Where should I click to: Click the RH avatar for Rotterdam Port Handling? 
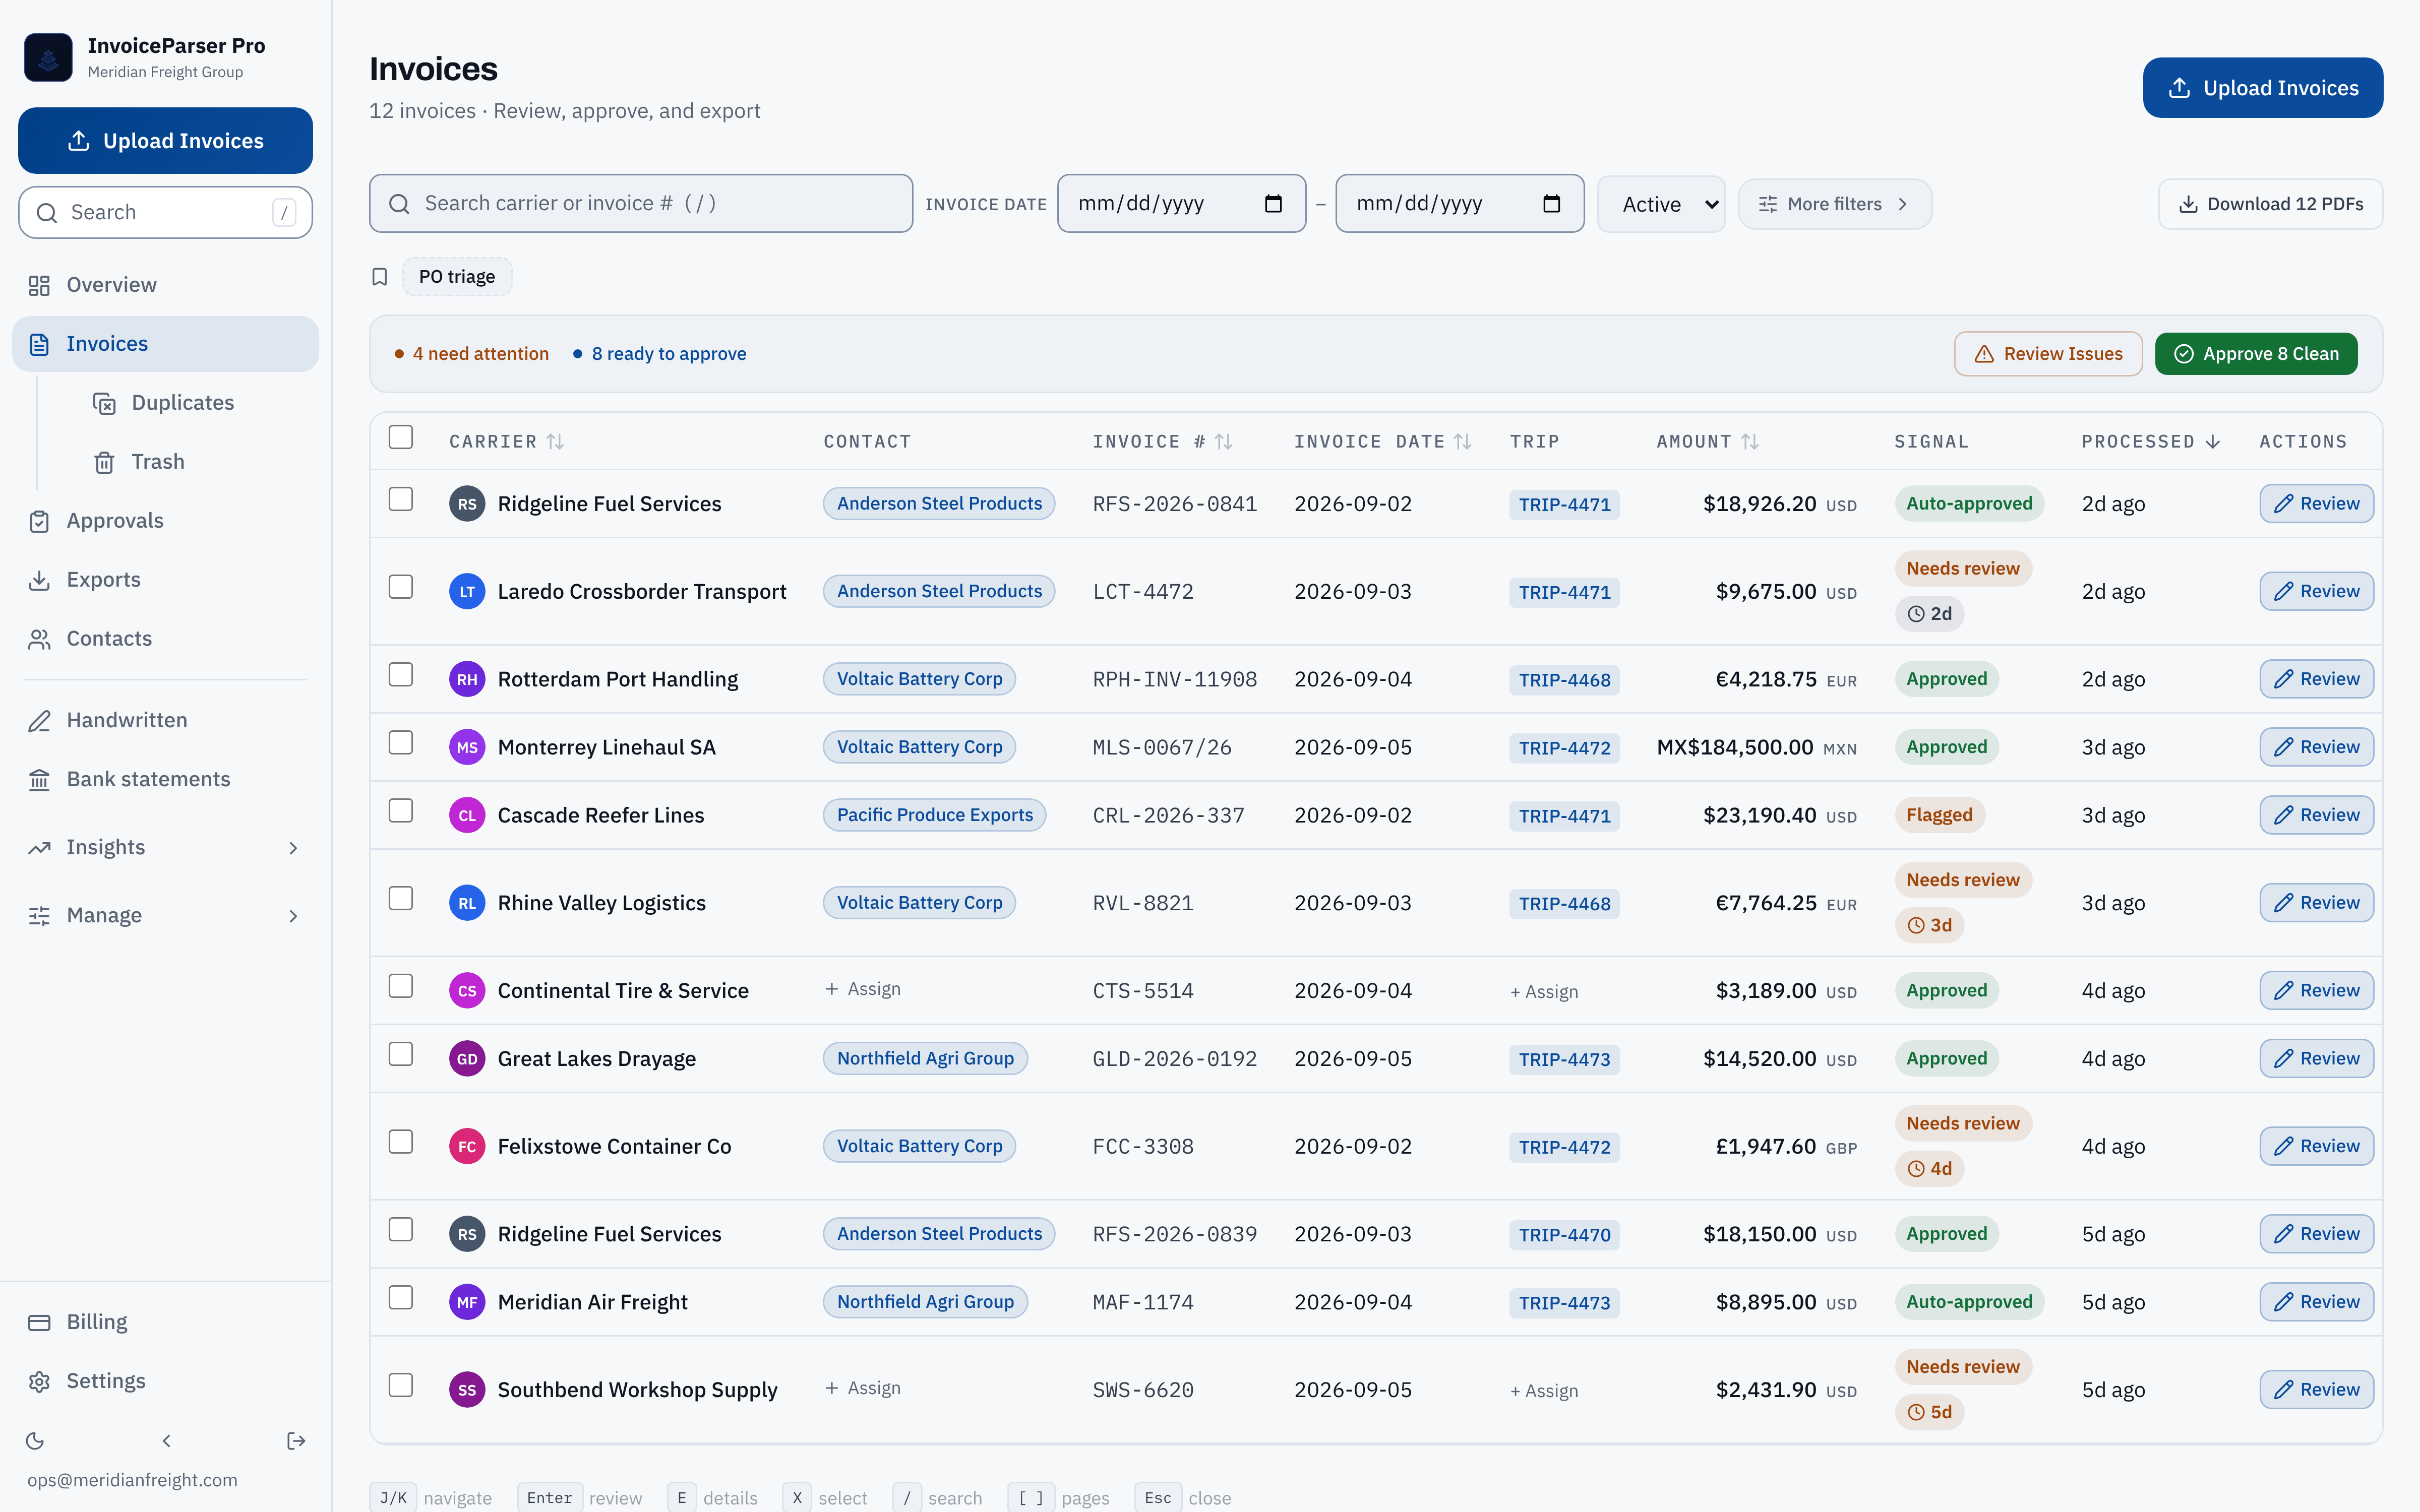467,680
